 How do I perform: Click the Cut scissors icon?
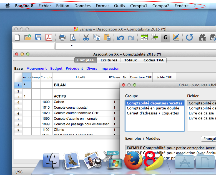click(x=86, y=37)
